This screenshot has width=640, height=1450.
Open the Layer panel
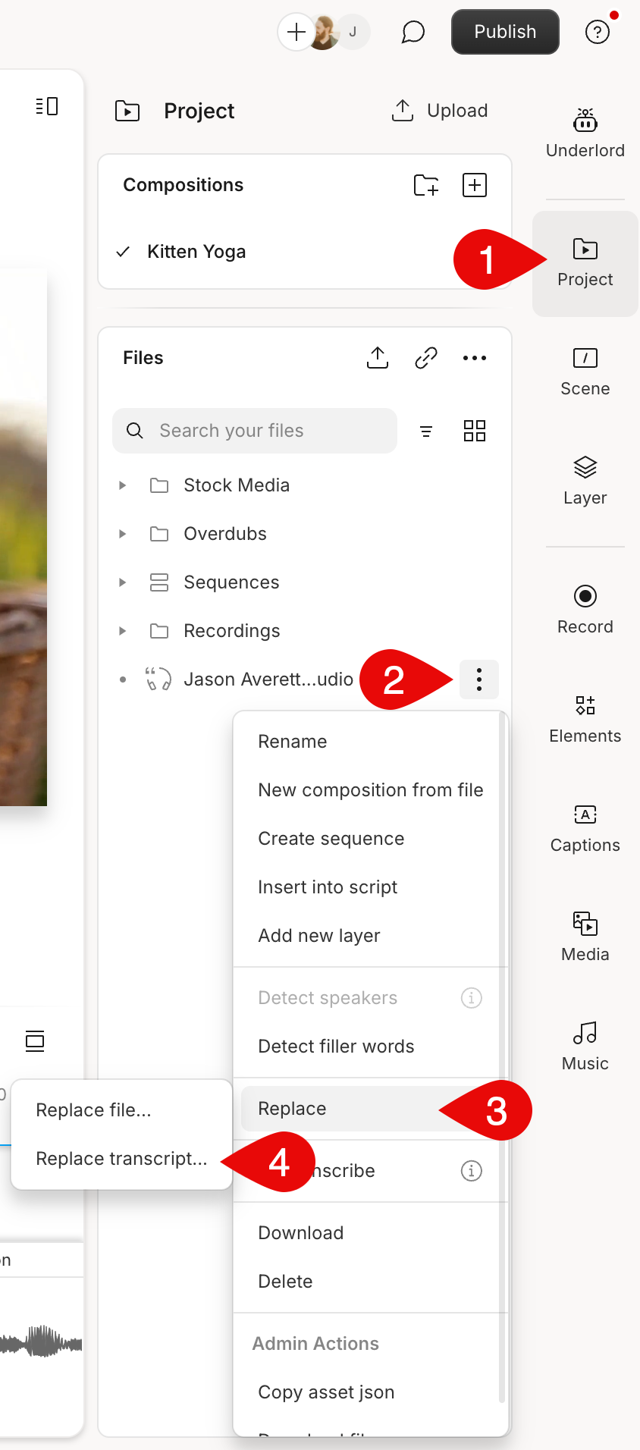pos(585,481)
